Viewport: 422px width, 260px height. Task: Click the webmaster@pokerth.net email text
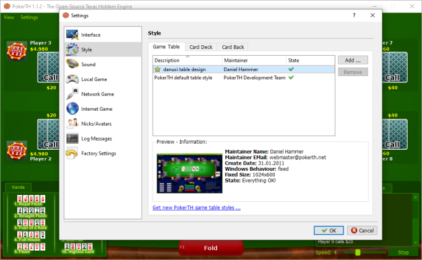tap(298, 157)
